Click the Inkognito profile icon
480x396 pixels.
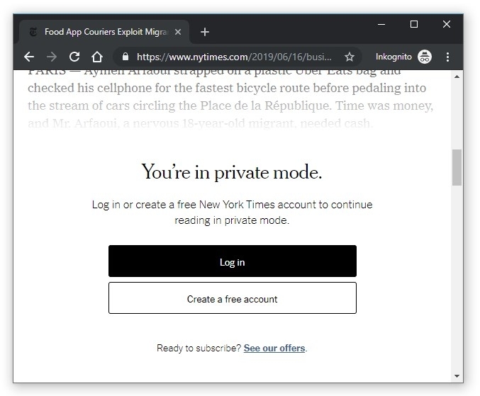point(425,57)
